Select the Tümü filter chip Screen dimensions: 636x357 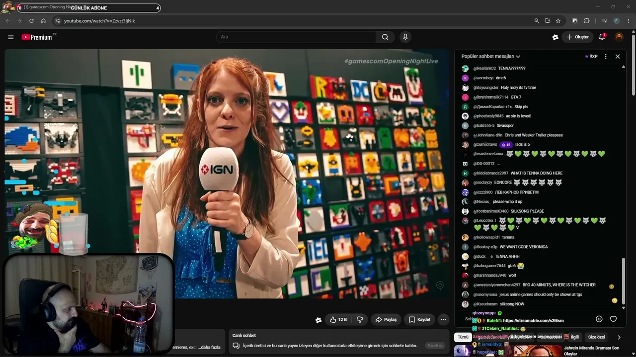(x=463, y=337)
